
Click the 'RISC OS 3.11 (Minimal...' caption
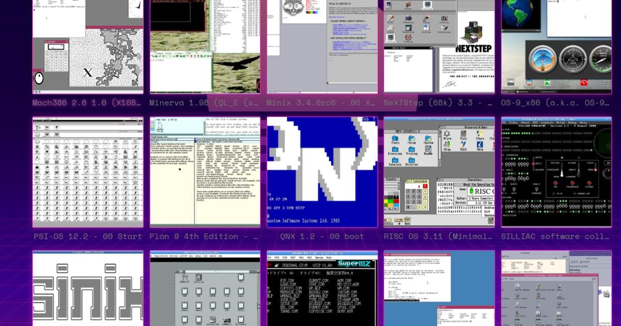[439, 236]
